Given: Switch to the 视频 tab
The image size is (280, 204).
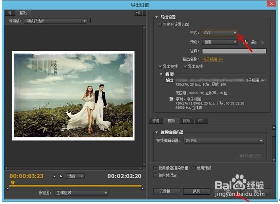Looking at the screenshot, I should pyautogui.click(x=171, y=121).
